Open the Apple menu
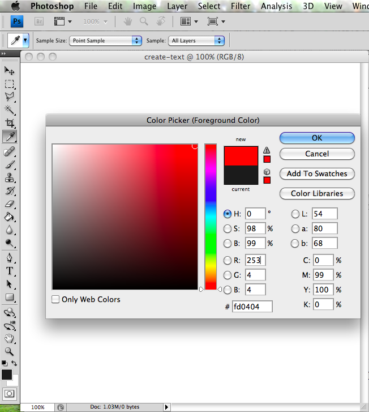Image resolution: width=369 pixels, height=412 pixels. 15,6
